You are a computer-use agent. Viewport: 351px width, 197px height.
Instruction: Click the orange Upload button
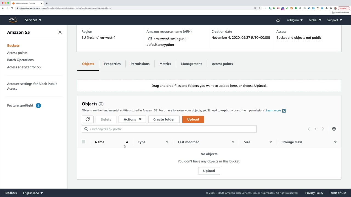tap(193, 119)
